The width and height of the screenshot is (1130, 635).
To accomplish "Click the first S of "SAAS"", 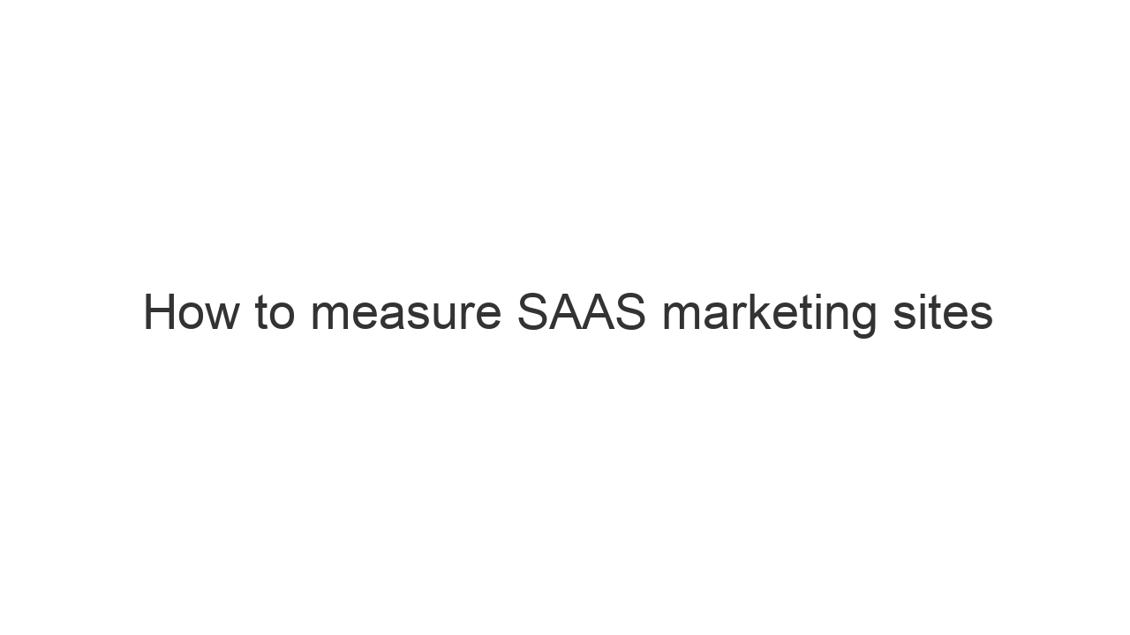I will (x=534, y=313).
